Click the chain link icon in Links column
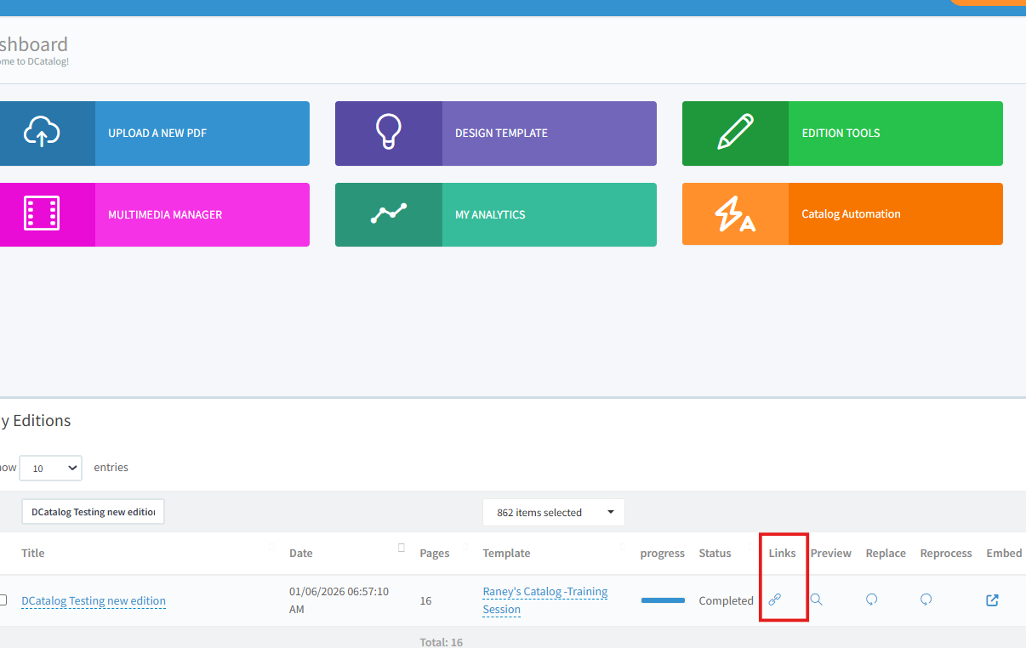This screenshot has height=648, width=1026. pos(774,600)
